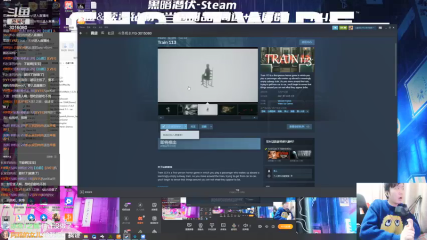Select the first screenshot thumbnail
Viewport: 427px width, 240px height.
click(168, 110)
